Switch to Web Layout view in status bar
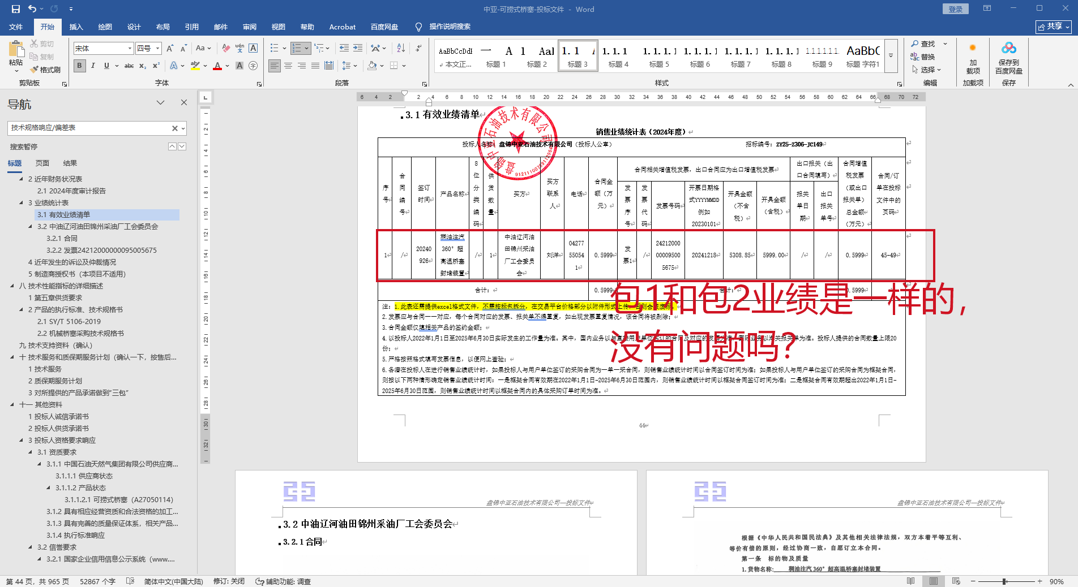 [x=956, y=581]
